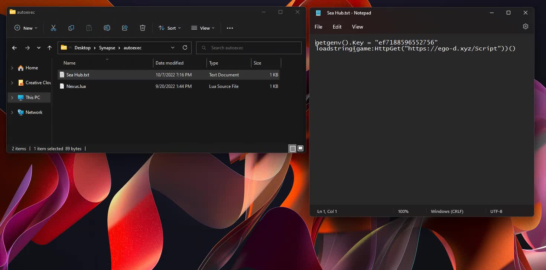Viewport: 546px width, 270px height.
Task: Open the File menu in Notepad
Action: tap(318, 27)
